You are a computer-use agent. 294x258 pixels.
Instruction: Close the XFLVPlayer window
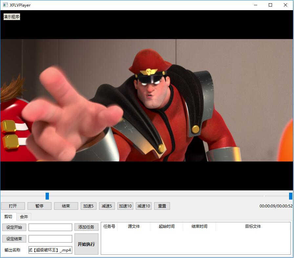point(285,5)
